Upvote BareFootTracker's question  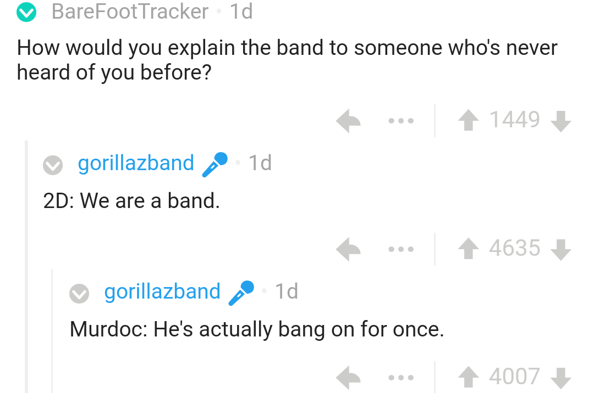pyautogui.click(x=468, y=120)
